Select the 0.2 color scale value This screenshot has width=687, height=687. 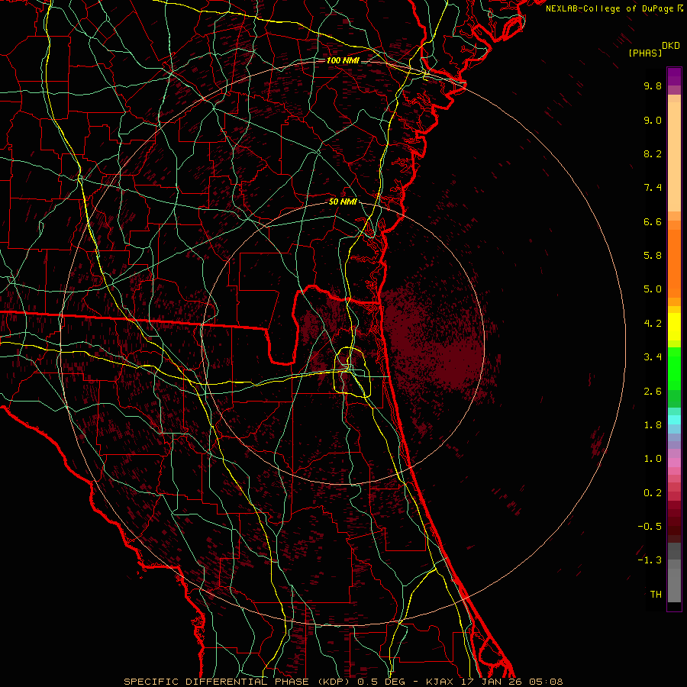point(653,493)
